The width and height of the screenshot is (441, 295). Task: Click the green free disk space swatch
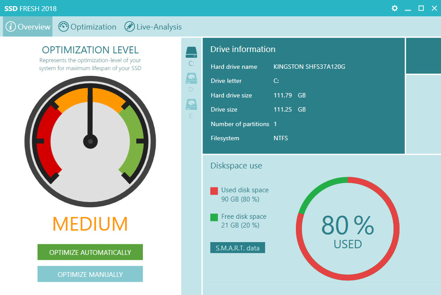[x=214, y=217]
